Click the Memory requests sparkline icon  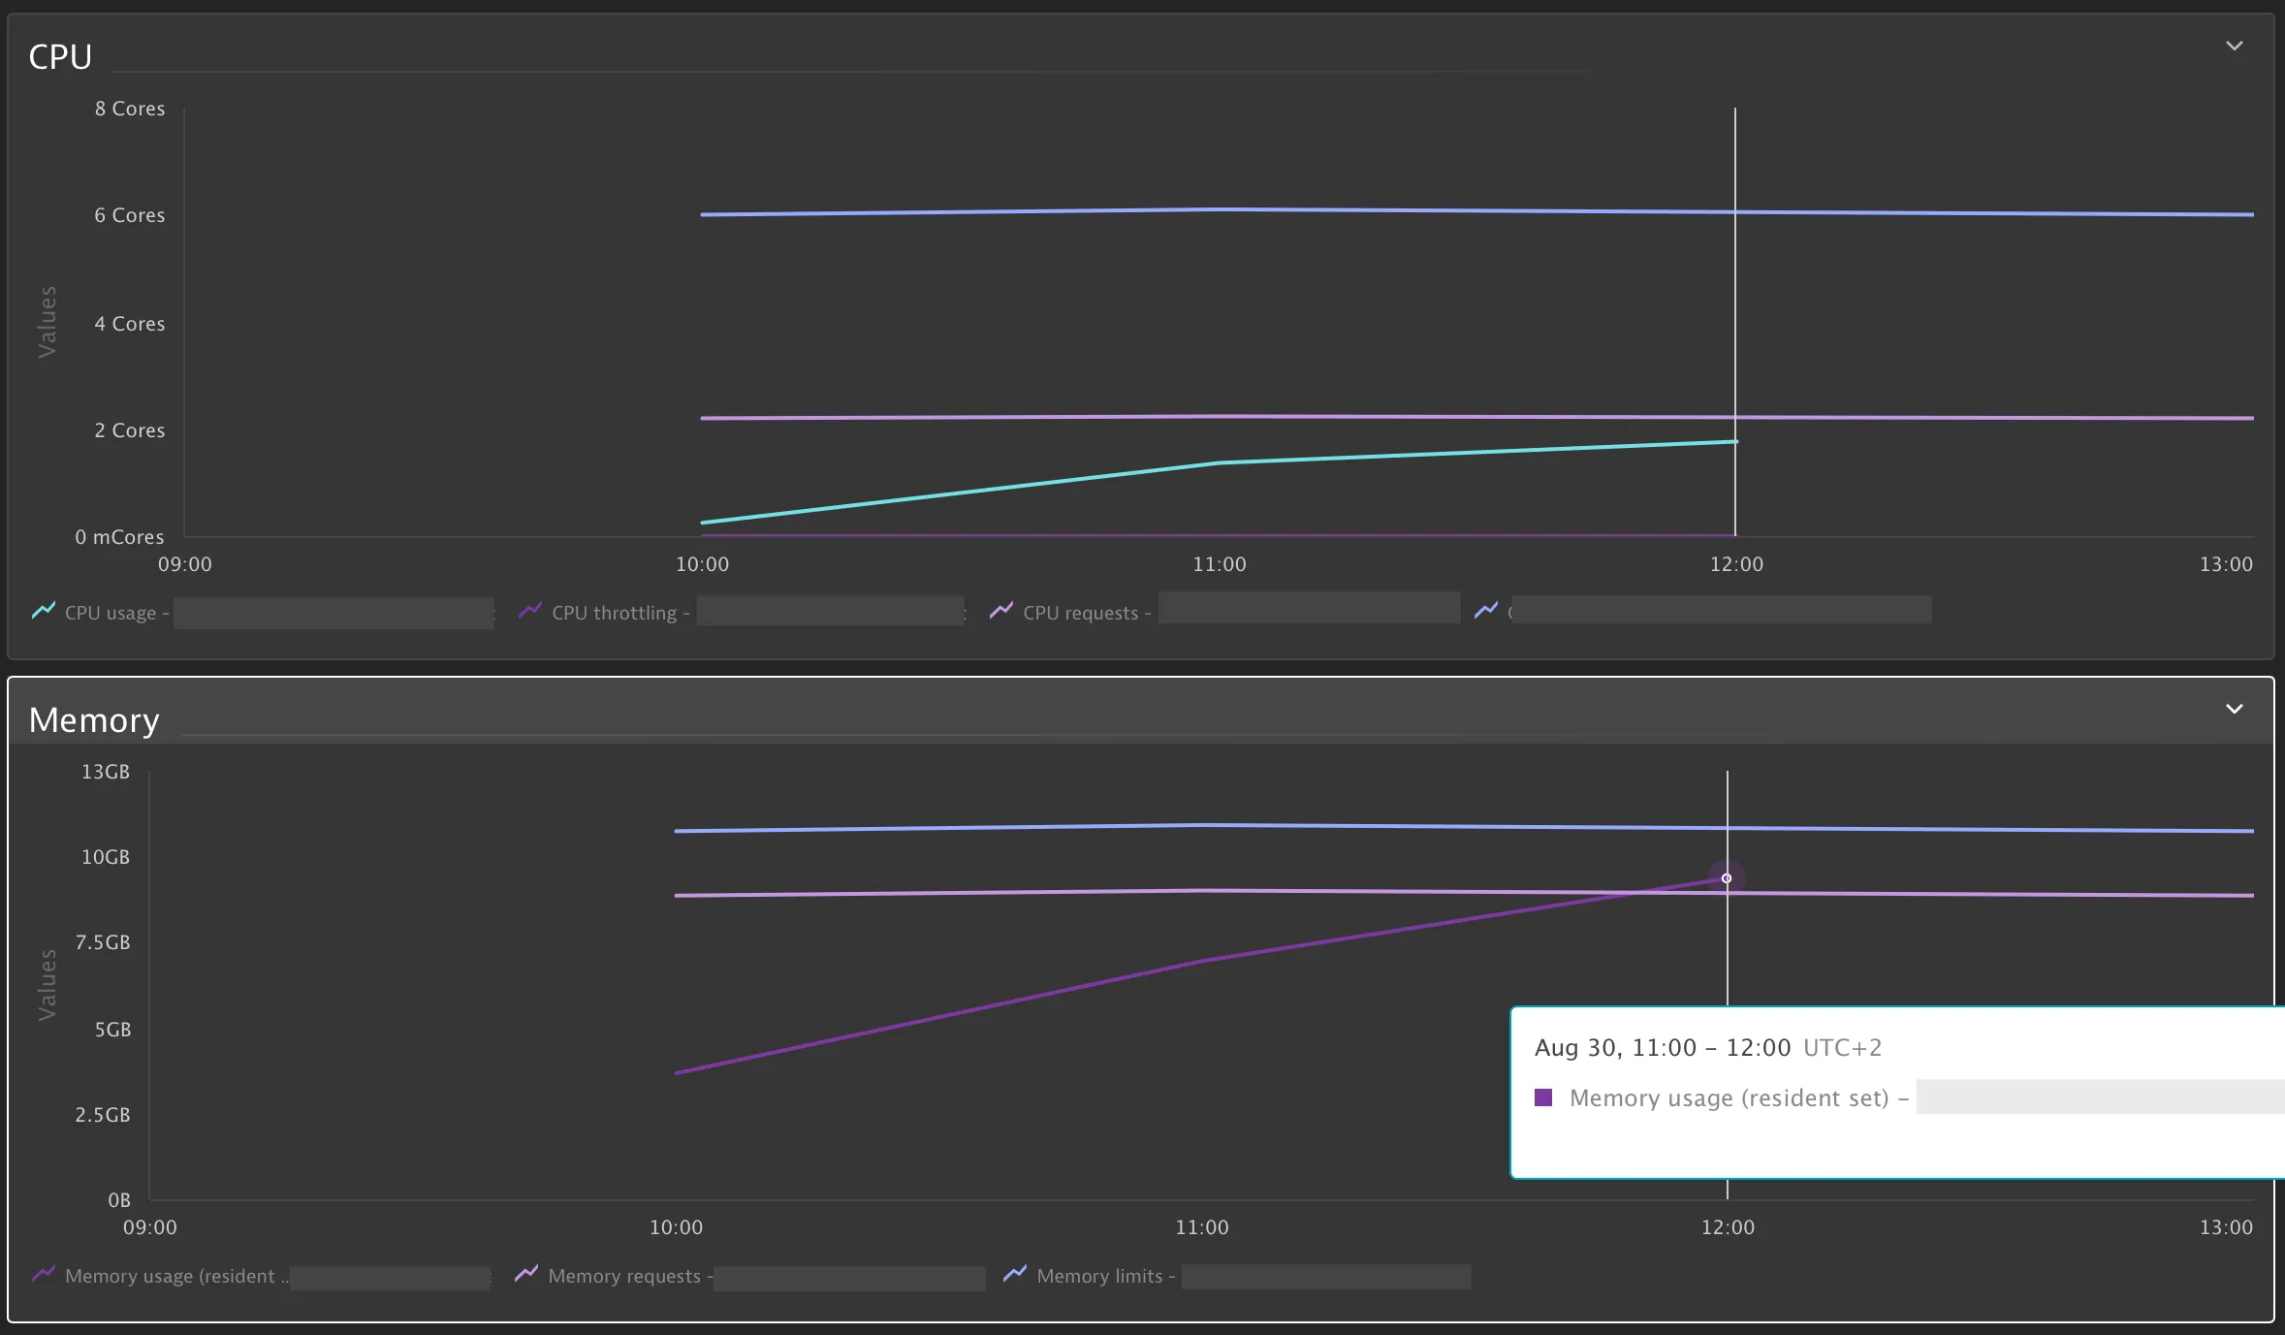(528, 1276)
